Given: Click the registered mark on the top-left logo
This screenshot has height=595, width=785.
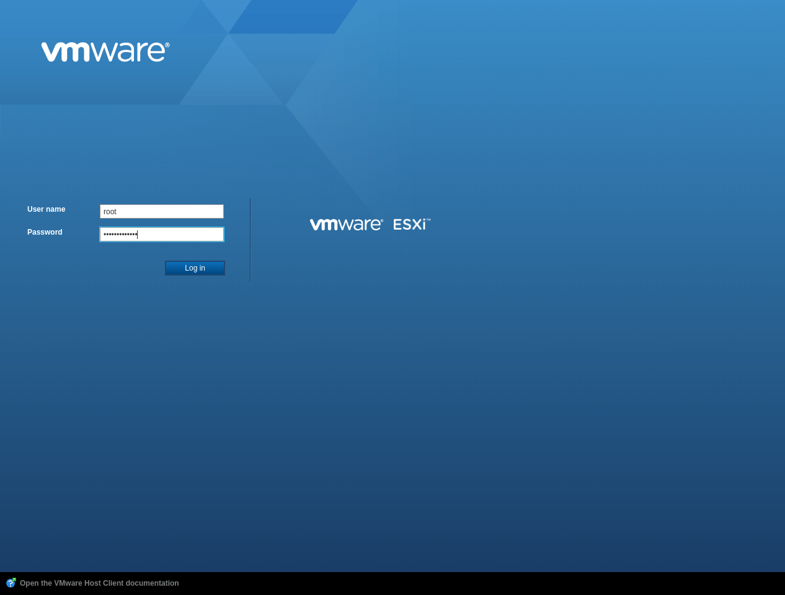Looking at the screenshot, I should (x=167, y=45).
